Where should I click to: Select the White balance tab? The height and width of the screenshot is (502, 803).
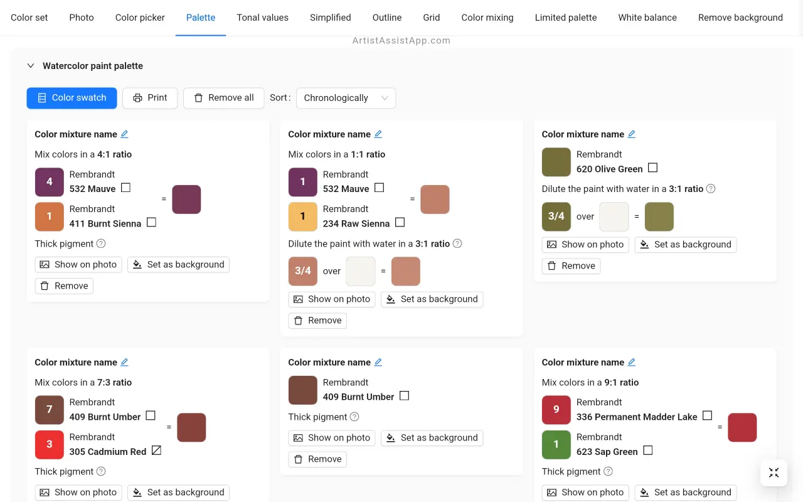pyautogui.click(x=647, y=18)
